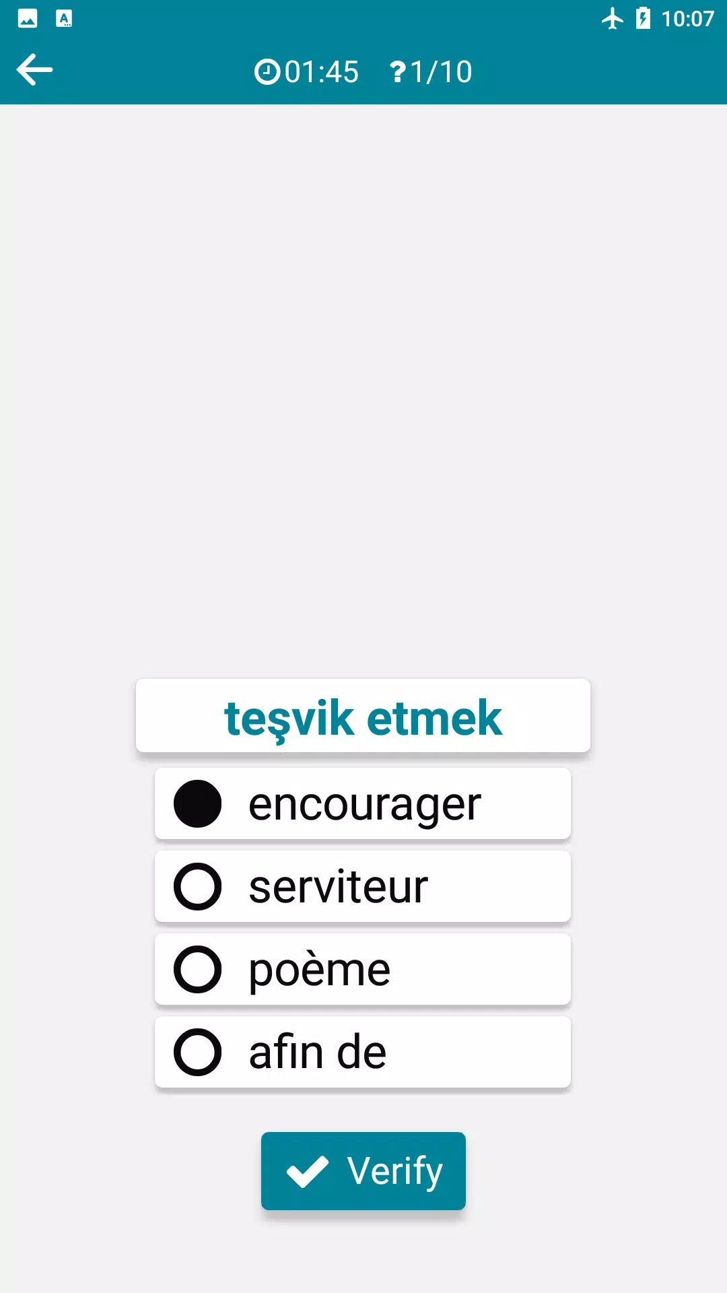Choose the serviteur answer text

(x=338, y=886)
